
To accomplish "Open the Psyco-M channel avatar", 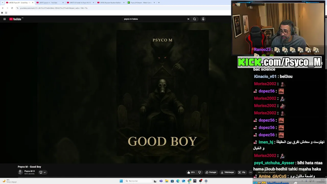I will click(20, 172).
